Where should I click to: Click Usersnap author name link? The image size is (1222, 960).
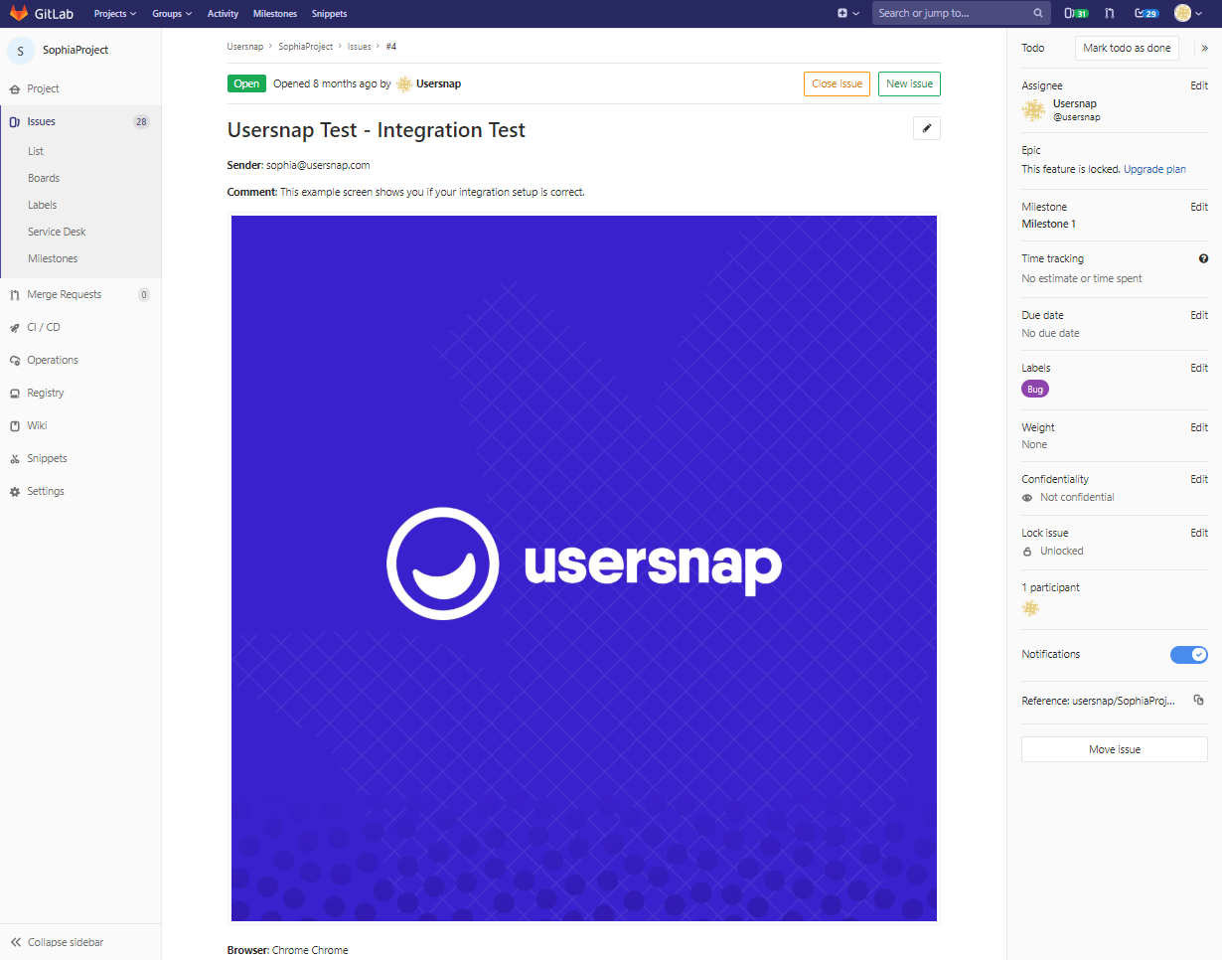pyautogui.click(x=439, y=83)
